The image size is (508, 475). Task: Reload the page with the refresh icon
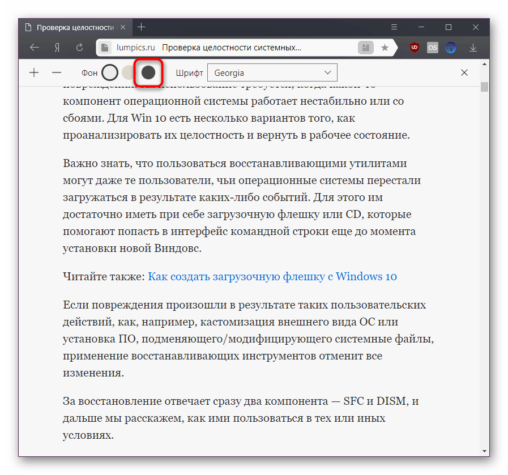(x=79, y=48)
